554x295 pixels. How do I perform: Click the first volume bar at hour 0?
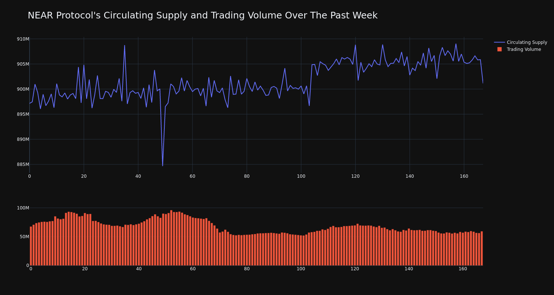point(31,246)
